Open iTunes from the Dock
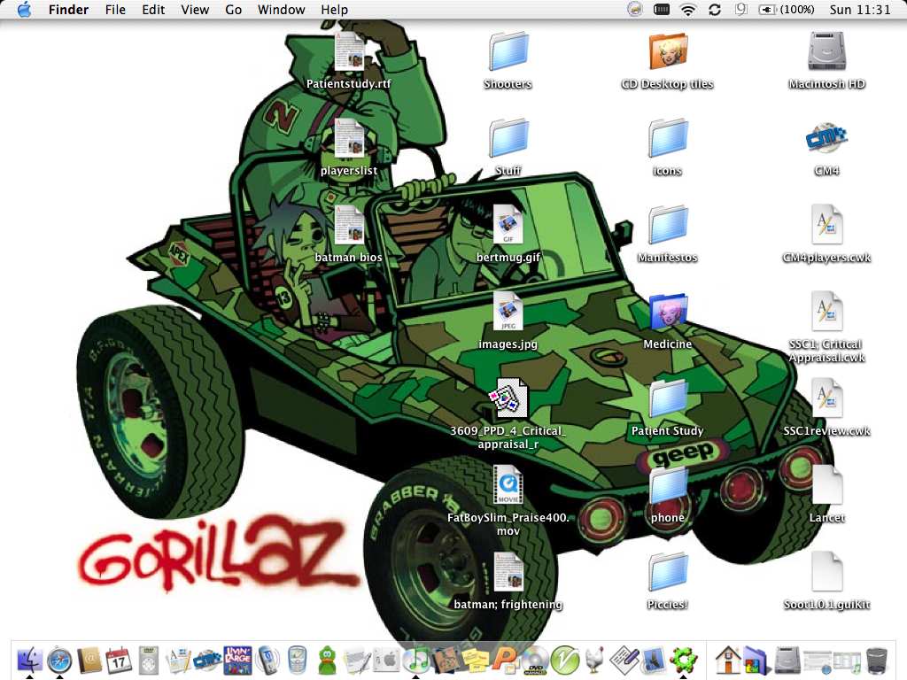This screenshot has height=680, width=907. coord(416,660)
